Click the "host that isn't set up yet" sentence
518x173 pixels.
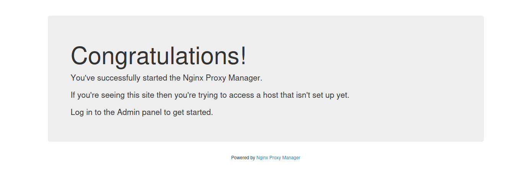tap(210, 95)
